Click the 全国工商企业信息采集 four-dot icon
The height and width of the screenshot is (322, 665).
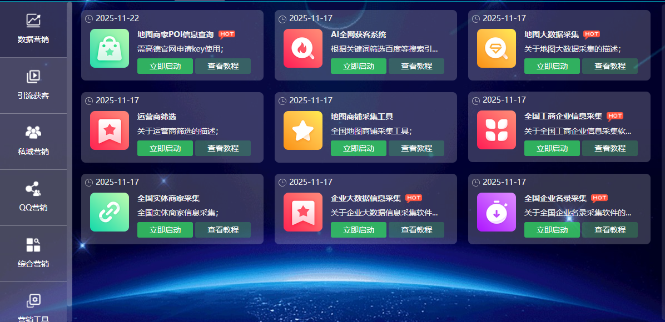pyautogui.click(x=496, y=130)
